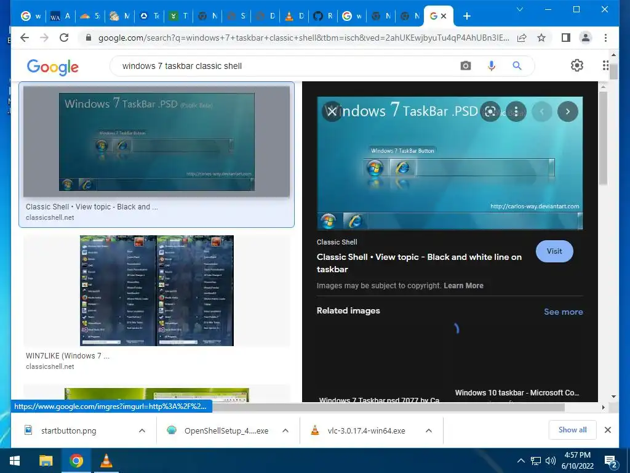The image size is (630, 473).
Task: Switch to the green T tab
Action: tap(178, 16)
